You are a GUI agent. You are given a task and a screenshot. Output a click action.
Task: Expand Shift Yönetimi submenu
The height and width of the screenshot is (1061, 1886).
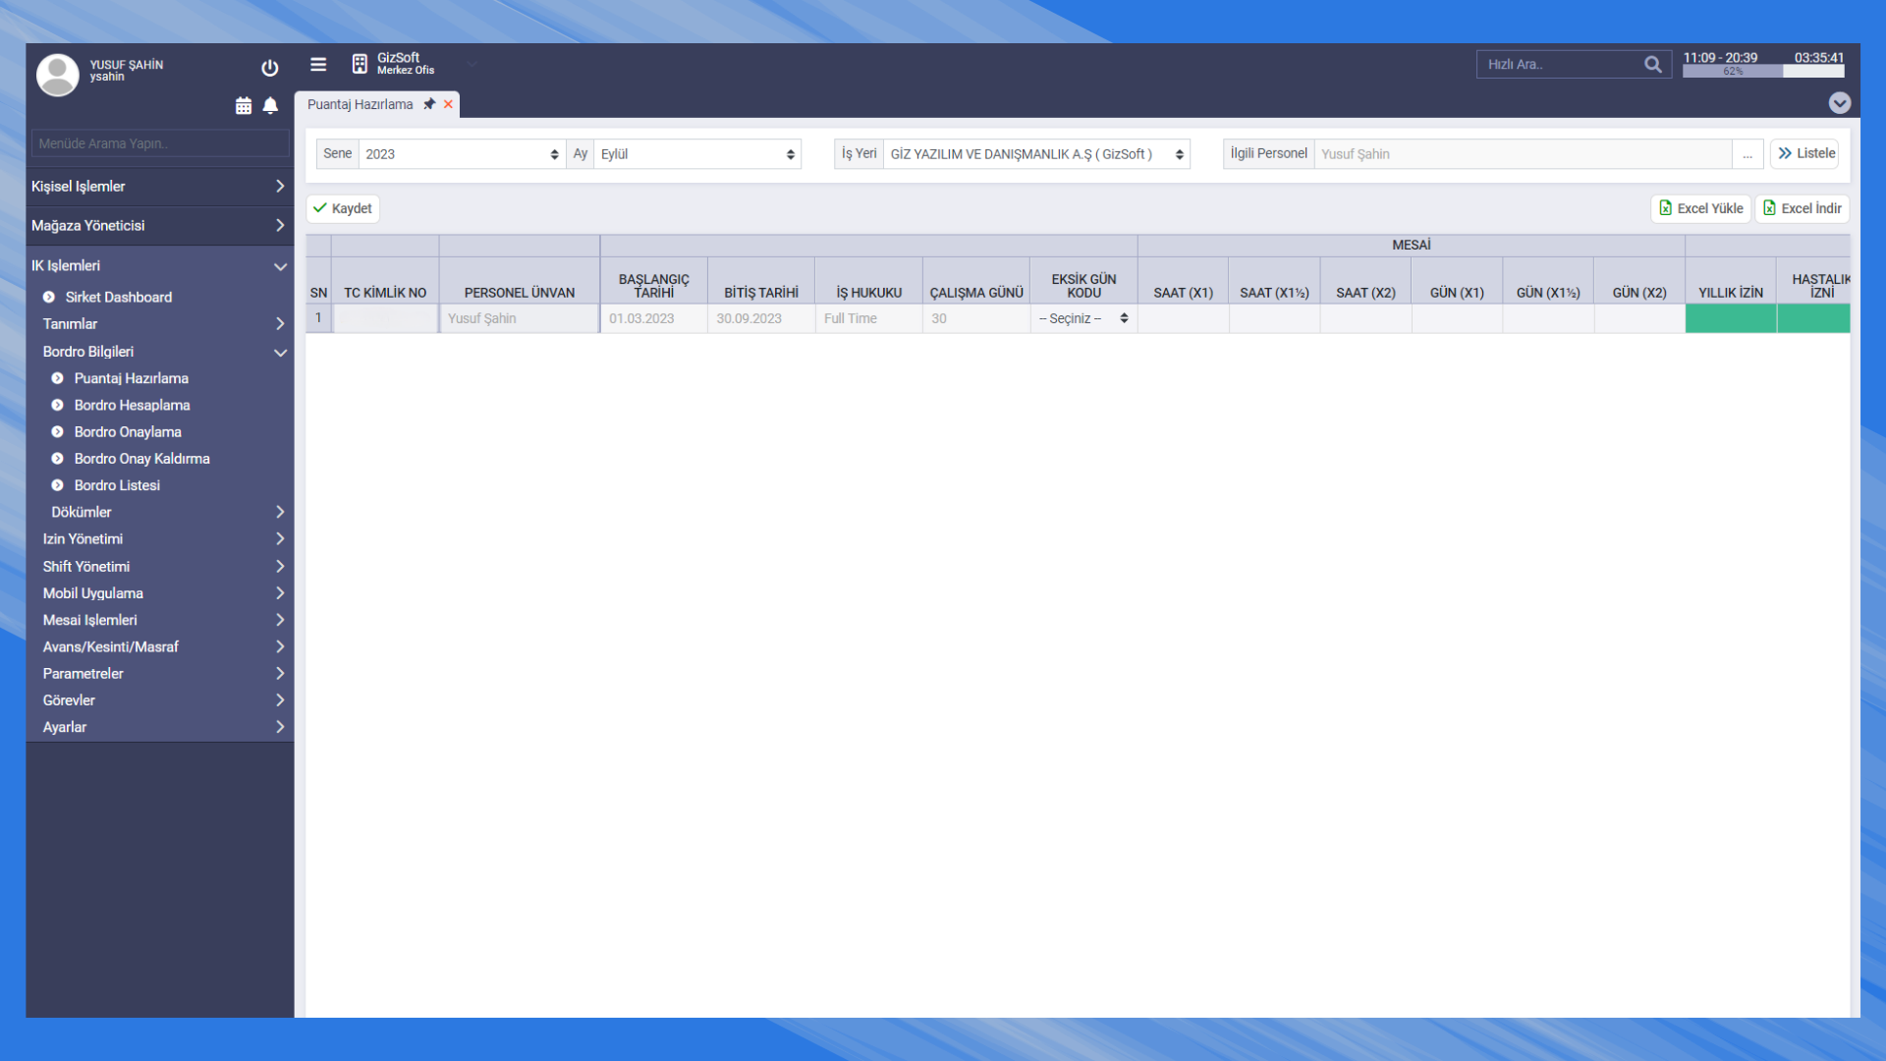click(x=159, y=567)
